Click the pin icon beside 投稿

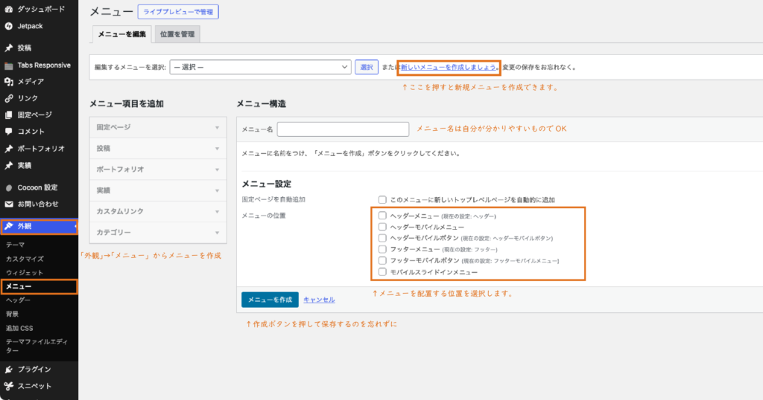click(8, 48)
